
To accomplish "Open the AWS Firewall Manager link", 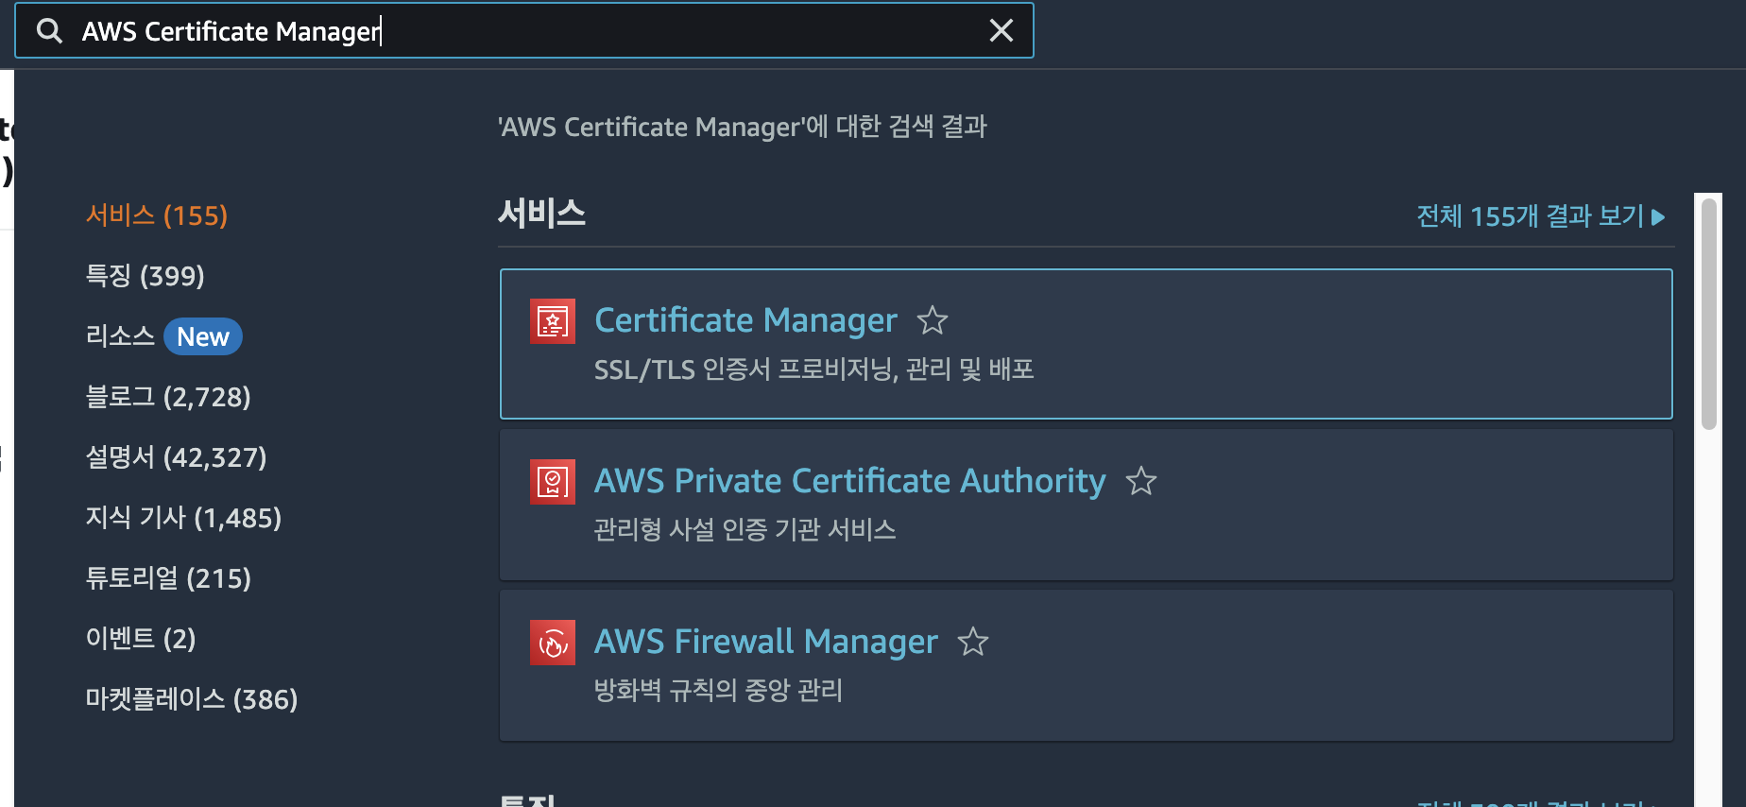I will (x=766, y=642).
